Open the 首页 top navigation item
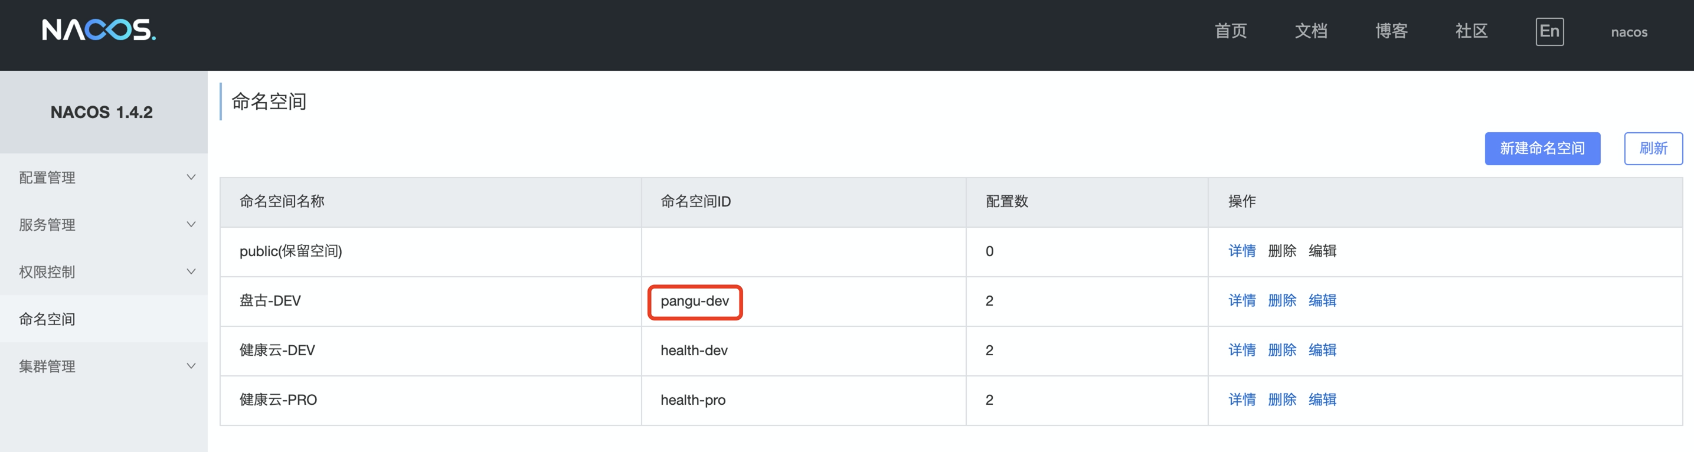This screenshot has height=452, width=1694. [x=1231, y=31]
